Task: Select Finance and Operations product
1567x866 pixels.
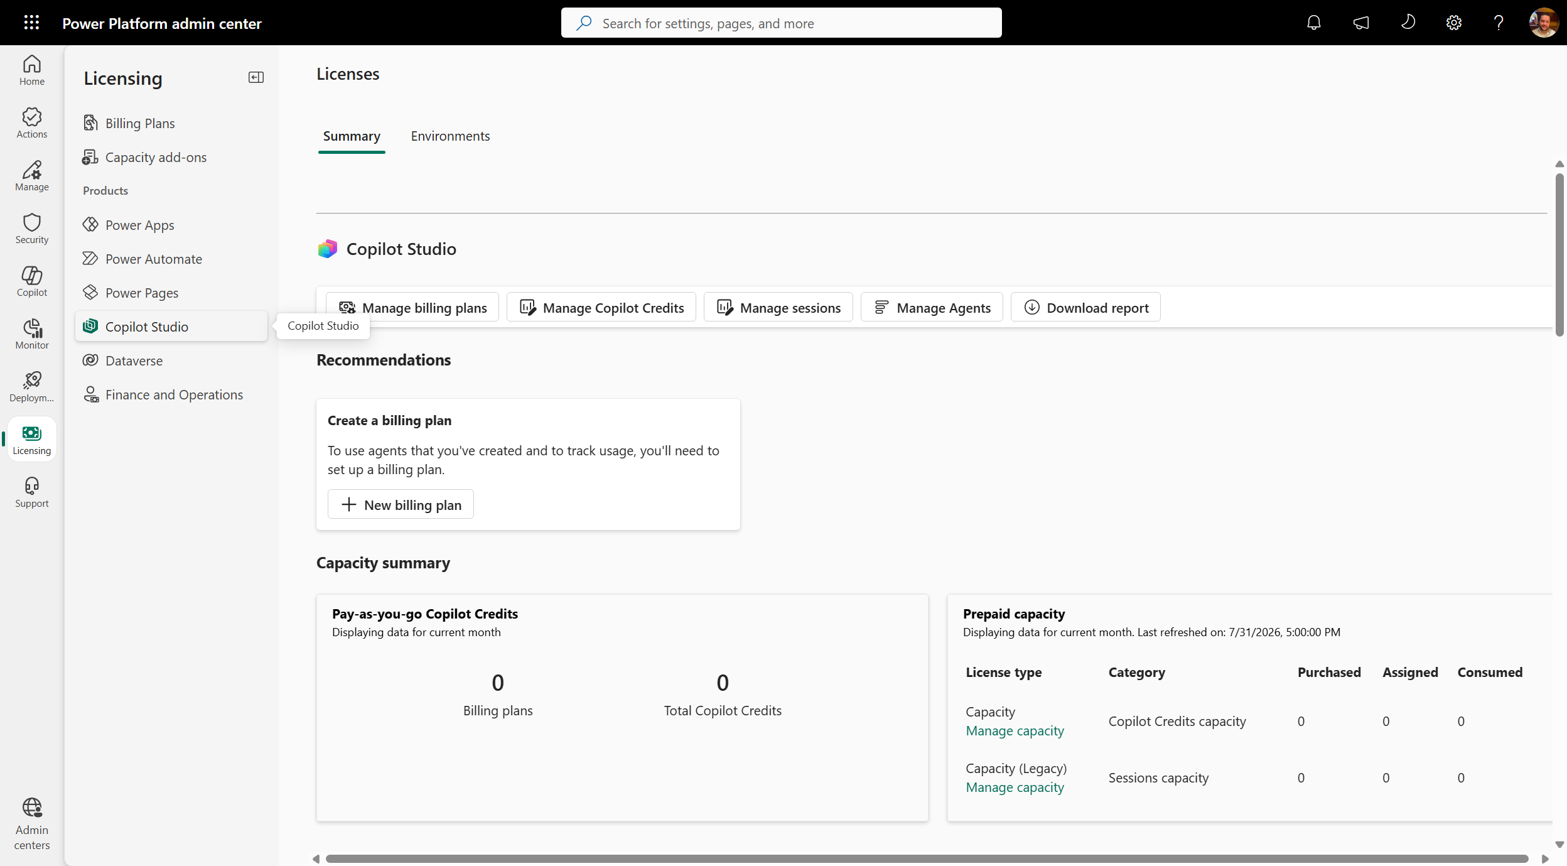Action: coord(171,394)
